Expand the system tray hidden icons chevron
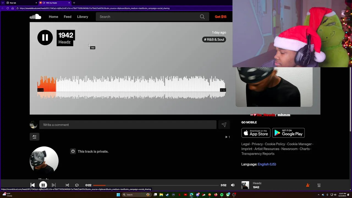 tap(319, 195)
